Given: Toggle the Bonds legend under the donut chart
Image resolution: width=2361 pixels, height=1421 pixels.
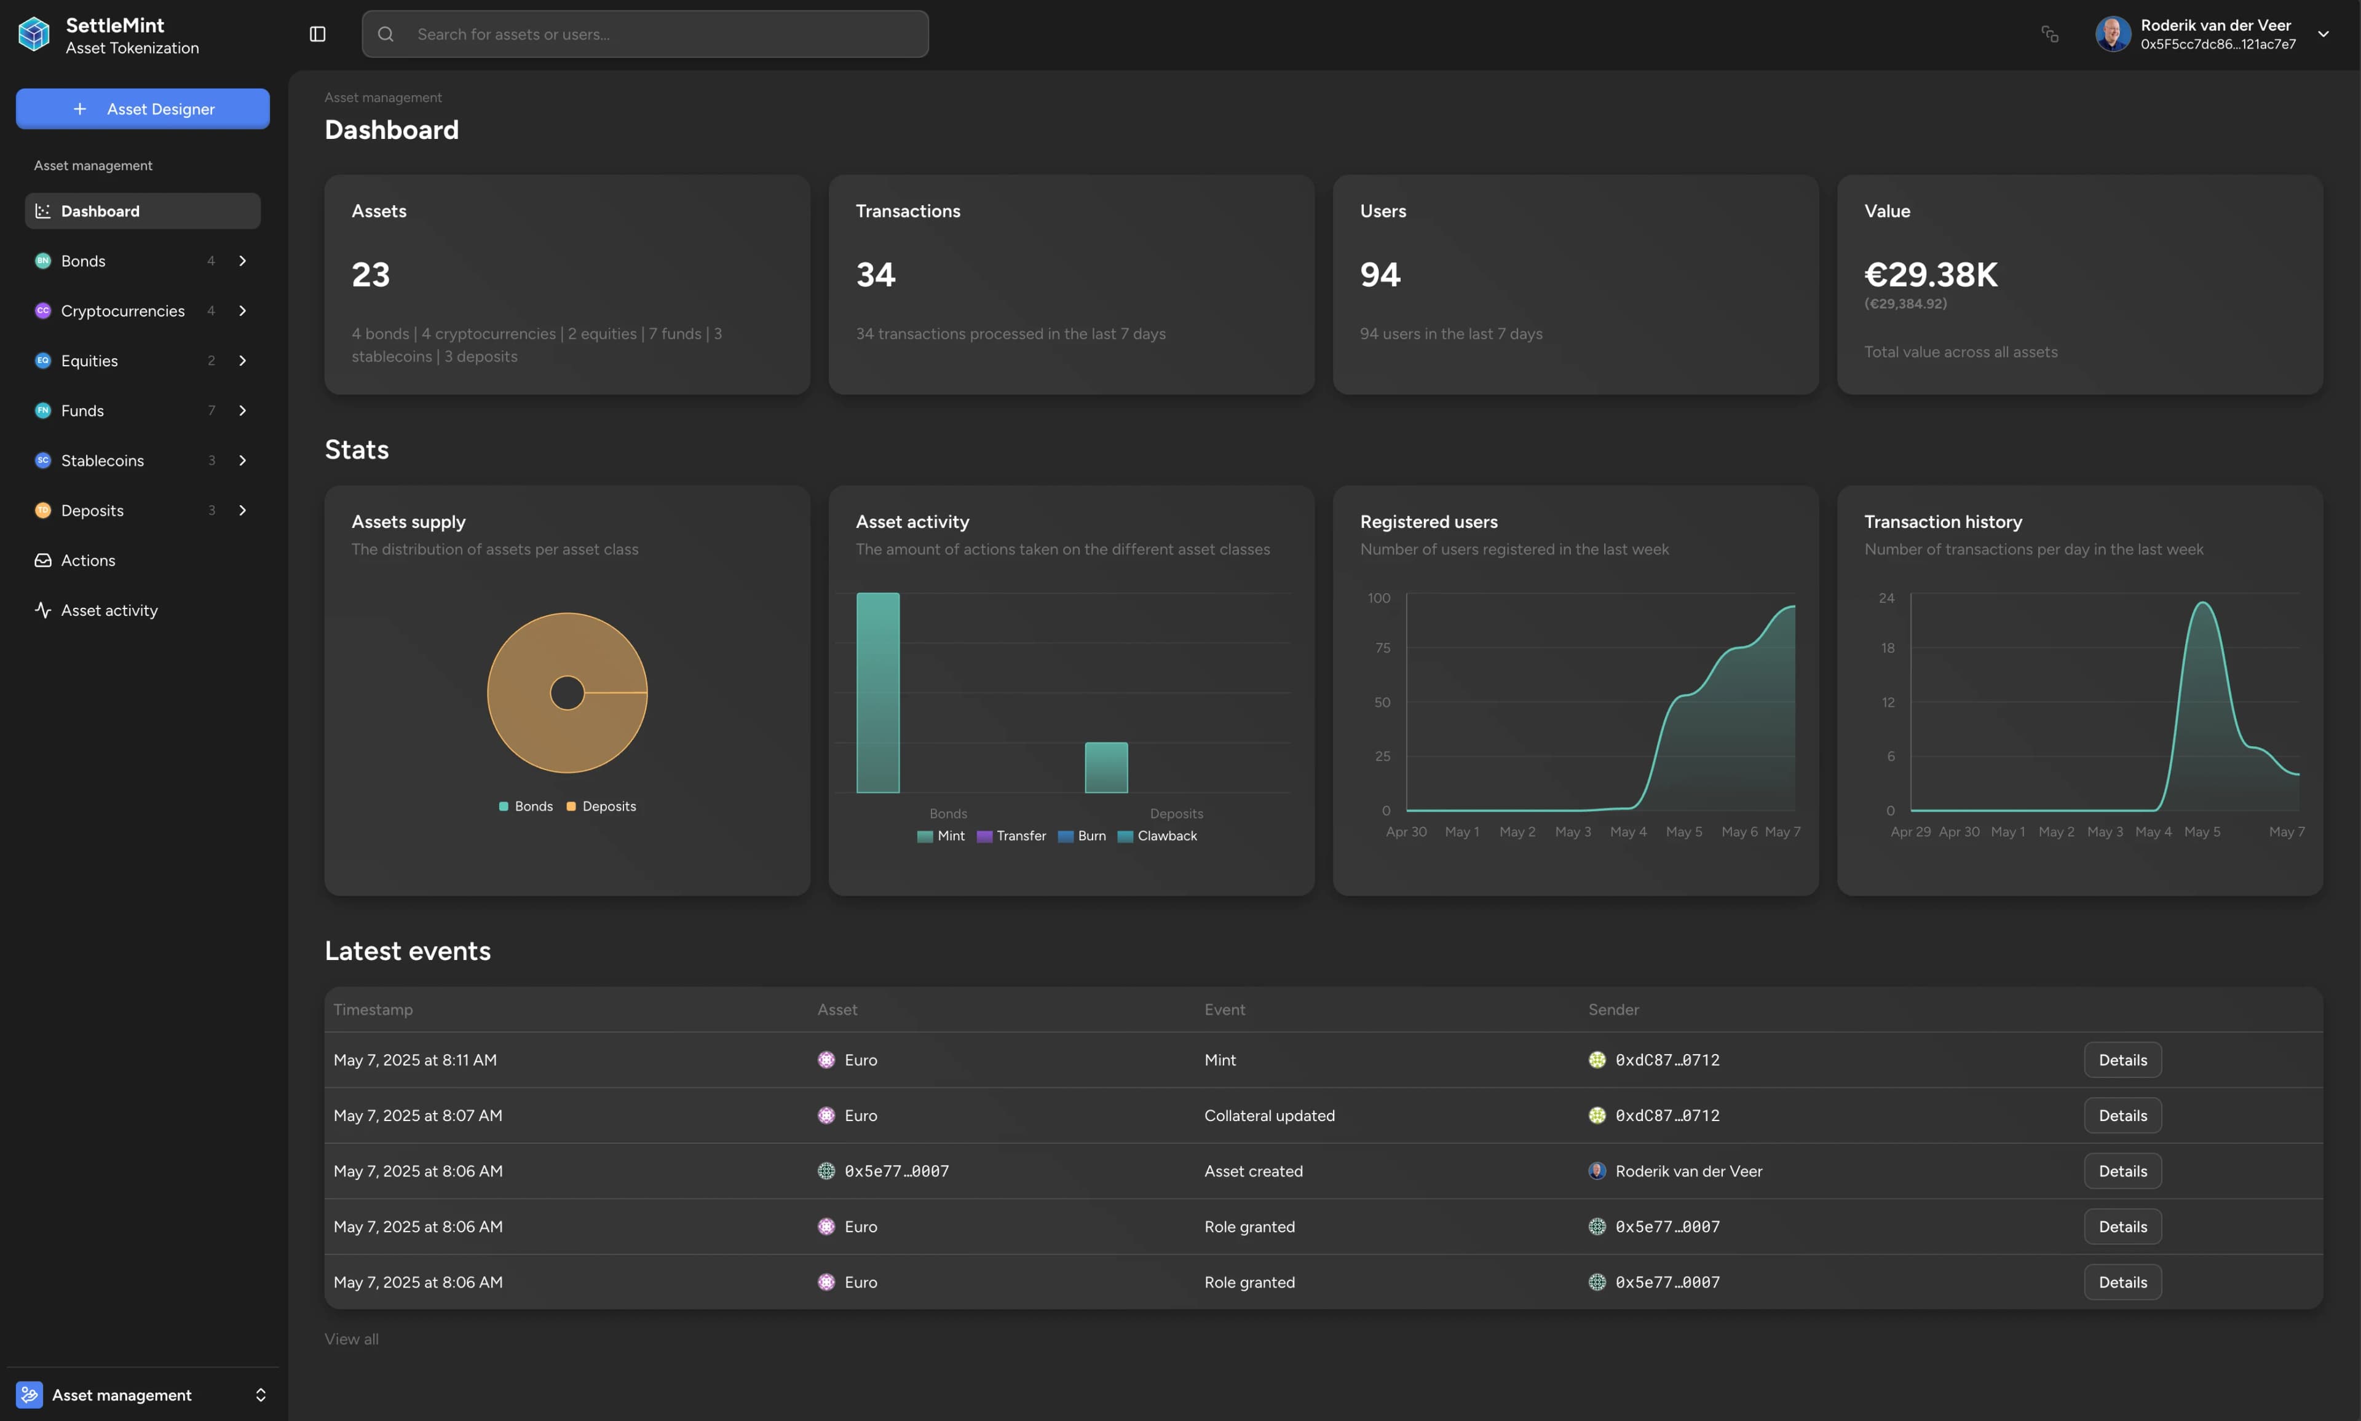Looking at the screenshot, I should pos(526,805).
